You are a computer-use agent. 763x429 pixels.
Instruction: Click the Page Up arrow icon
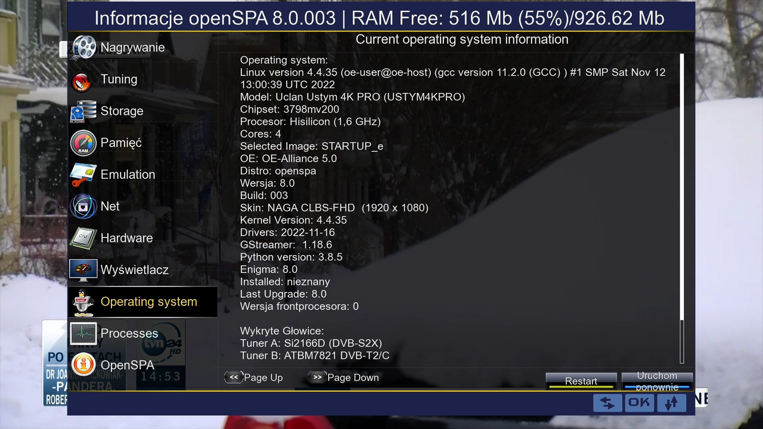(234, 377)
